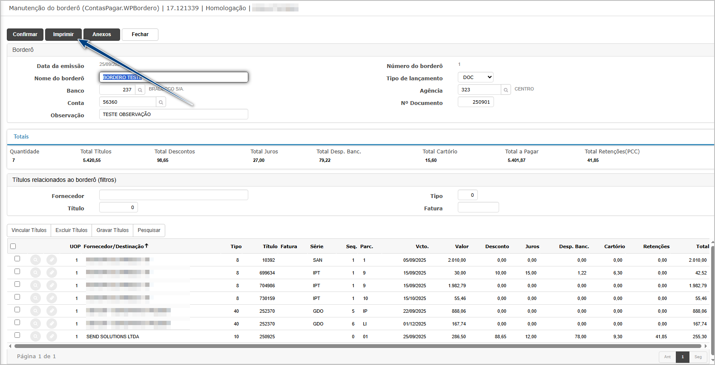Click magnifier icon on SEND SOLUTIONS LTDA row
The image size is (715, 365).
pyautogui.click(x=36, y=337)
